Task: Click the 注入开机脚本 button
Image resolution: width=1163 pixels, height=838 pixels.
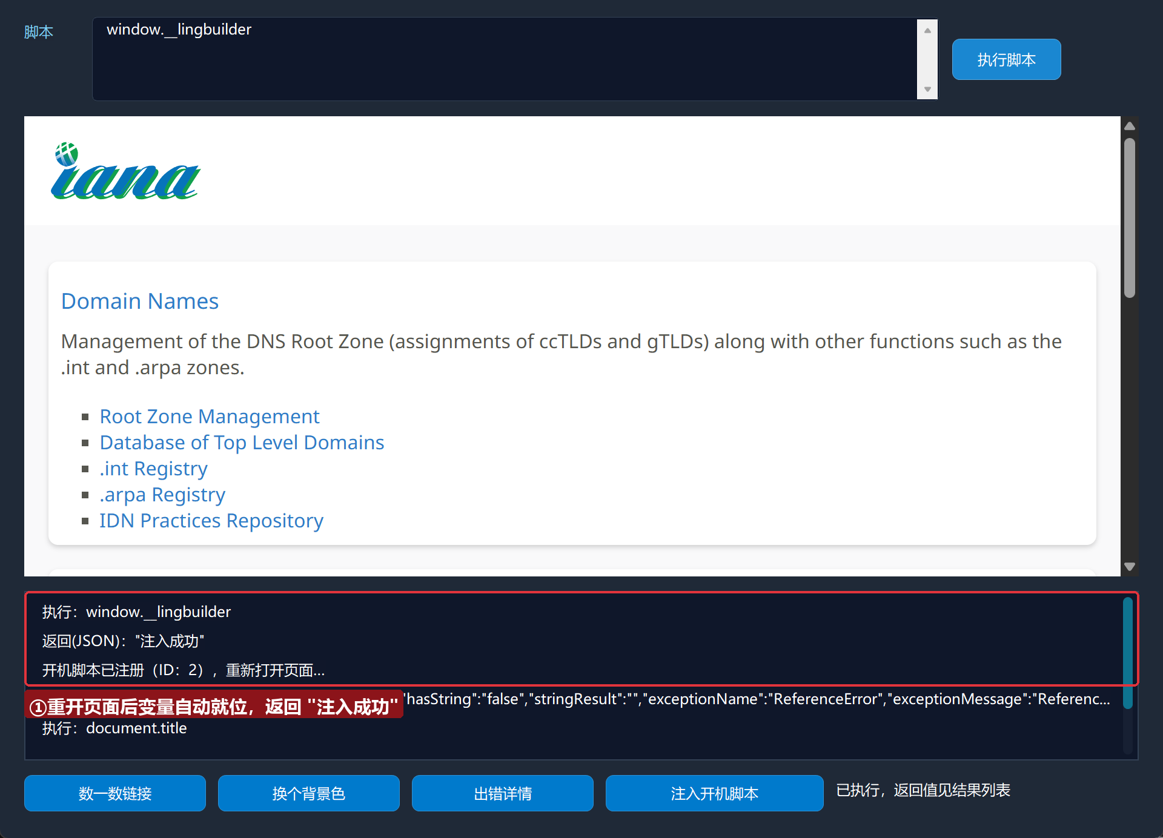Action: pyautogui.click(x=715, y=793)
